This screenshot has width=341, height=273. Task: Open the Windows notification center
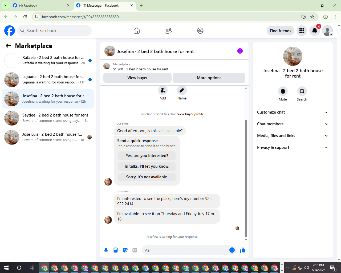[x=333, y=268]
